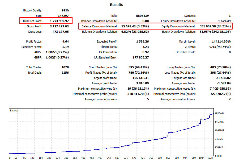
Task: Click Equity Drawdown Maximal value 331 909.58 (24.31%)
Action: point(215,26)
